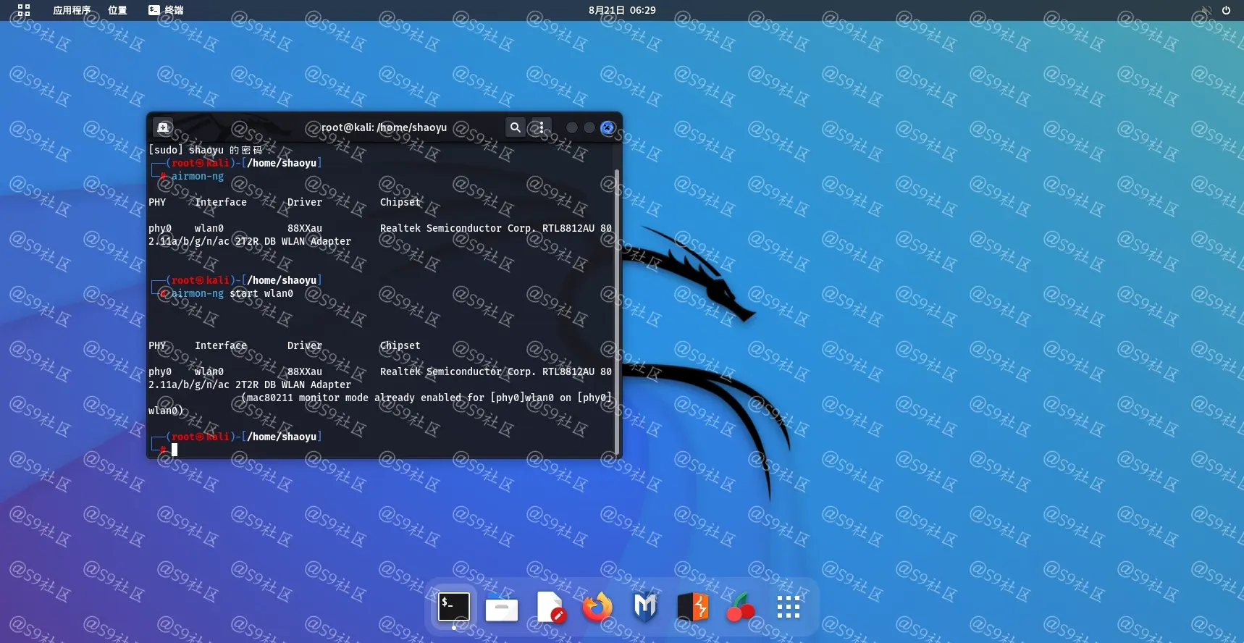Image resolution: width=1244 pixels, height=643 pixels.
Task: Open Metasploit from the dock
Action: click(644, 608)
